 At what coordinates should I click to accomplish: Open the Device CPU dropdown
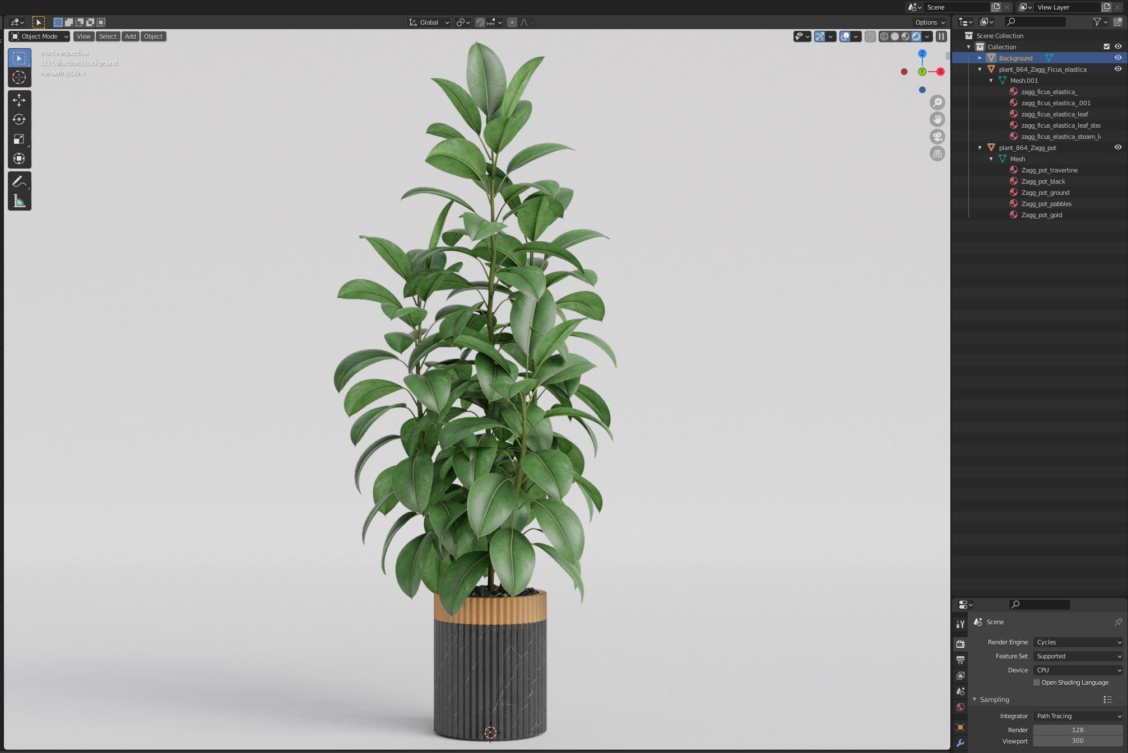(x=1078, y=670)
